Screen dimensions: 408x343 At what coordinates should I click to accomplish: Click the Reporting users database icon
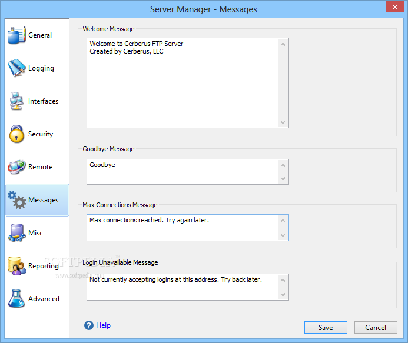click(x=16, y=266)
